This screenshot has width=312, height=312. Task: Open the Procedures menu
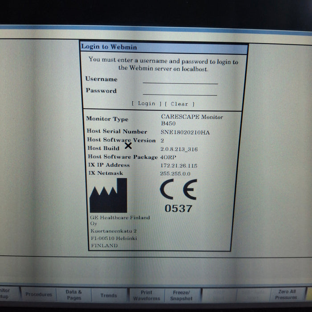[x=38, y=295]
